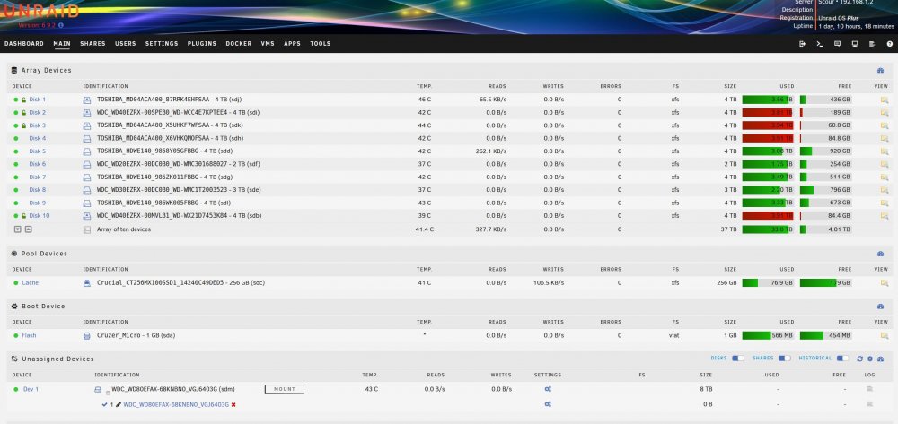Open the Apps tab
The height and width of the screenshot is (424, 898).
pos(292,43)
